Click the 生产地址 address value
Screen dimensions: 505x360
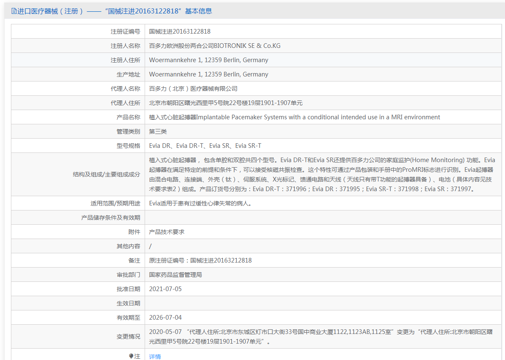click(209, 74)
